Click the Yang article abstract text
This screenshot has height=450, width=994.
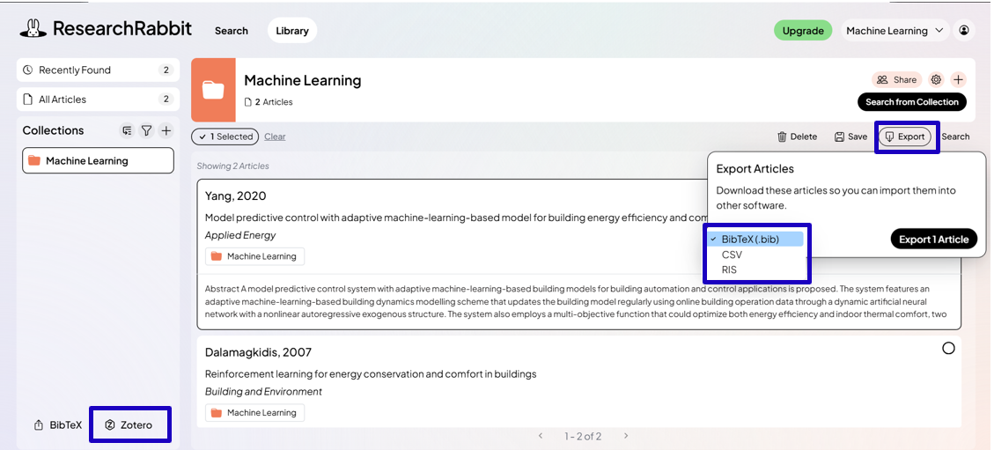[577, 302]
